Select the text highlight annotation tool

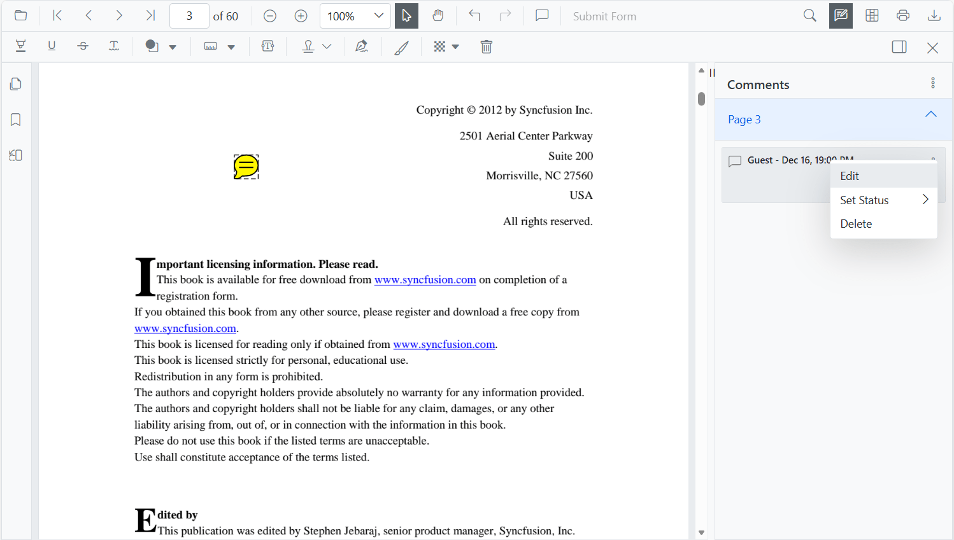(x=20, y=46)
